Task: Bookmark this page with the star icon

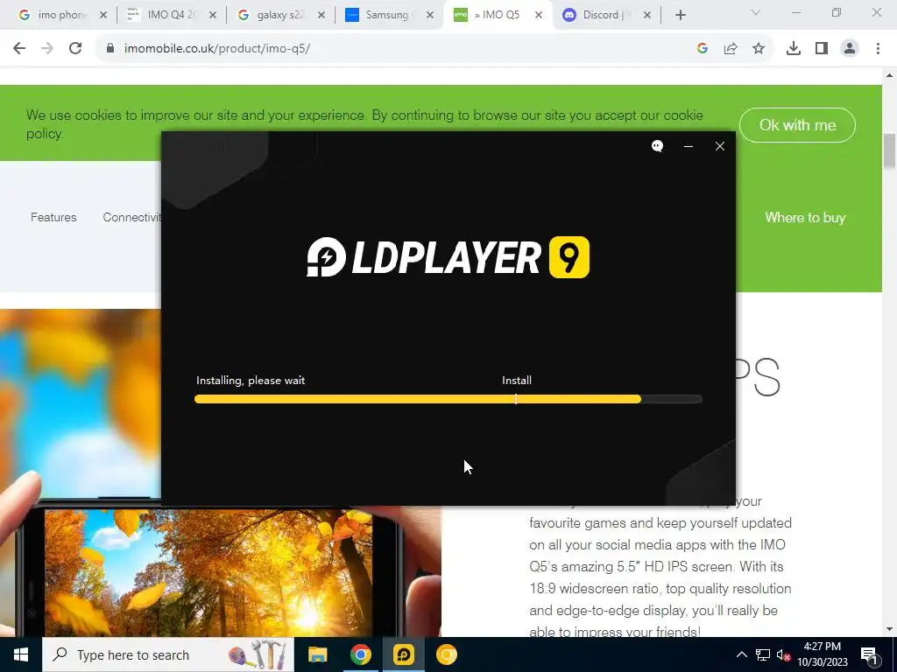Action: pos(759,49)
